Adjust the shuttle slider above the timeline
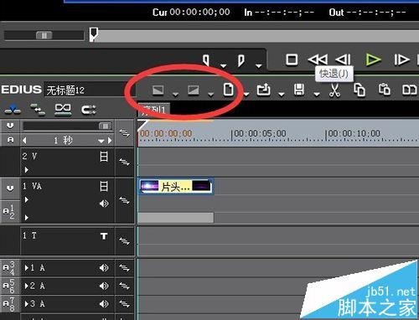Image resolution: width=419 pixels, height=320 pixels. click(x=44, y=35)
